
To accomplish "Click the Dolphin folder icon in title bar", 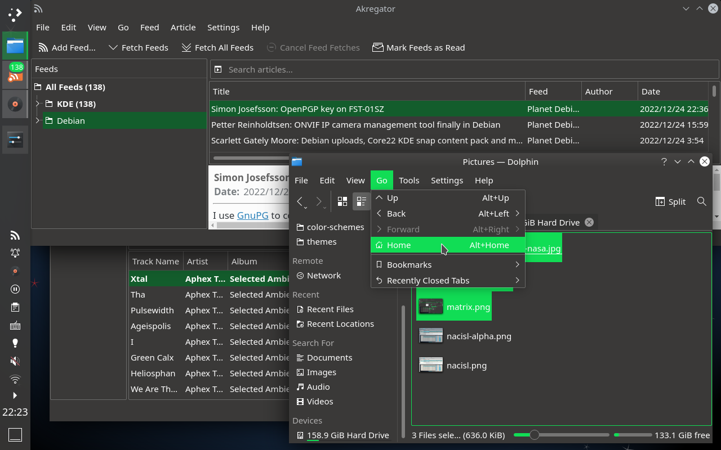I will point(297,161).
